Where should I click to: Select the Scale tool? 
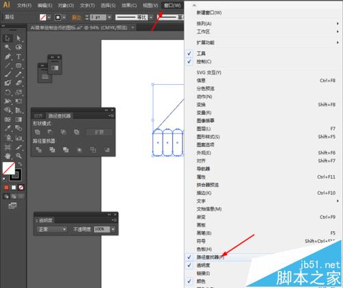coord(19,92)
